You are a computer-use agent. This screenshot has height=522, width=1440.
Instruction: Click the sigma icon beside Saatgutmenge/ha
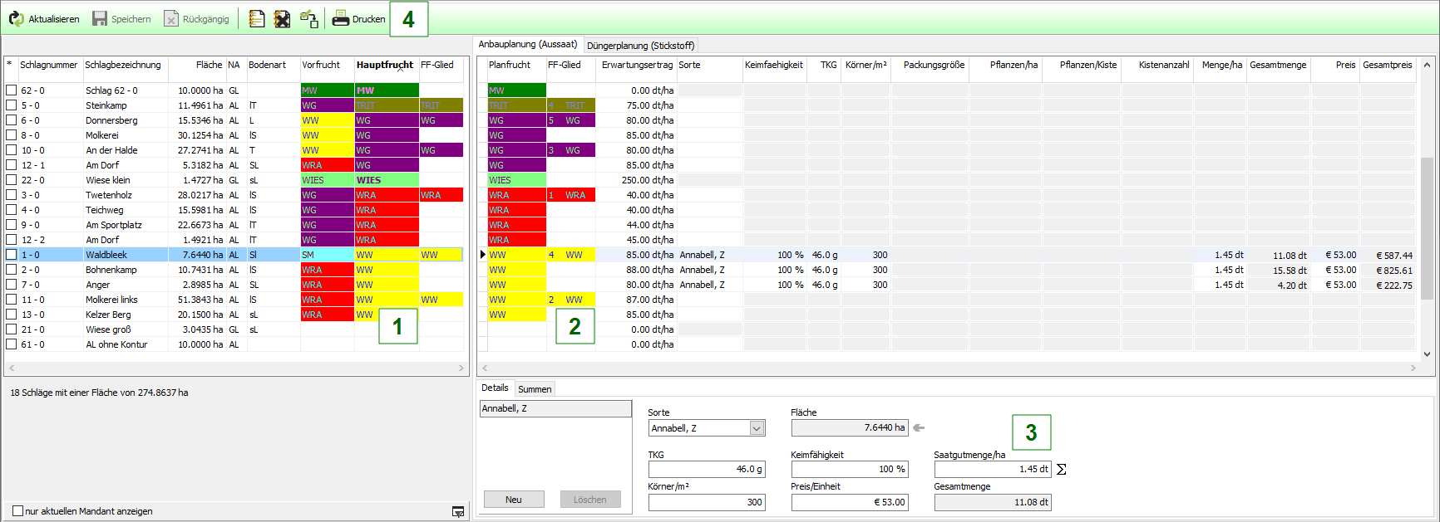click(1061, 470)
